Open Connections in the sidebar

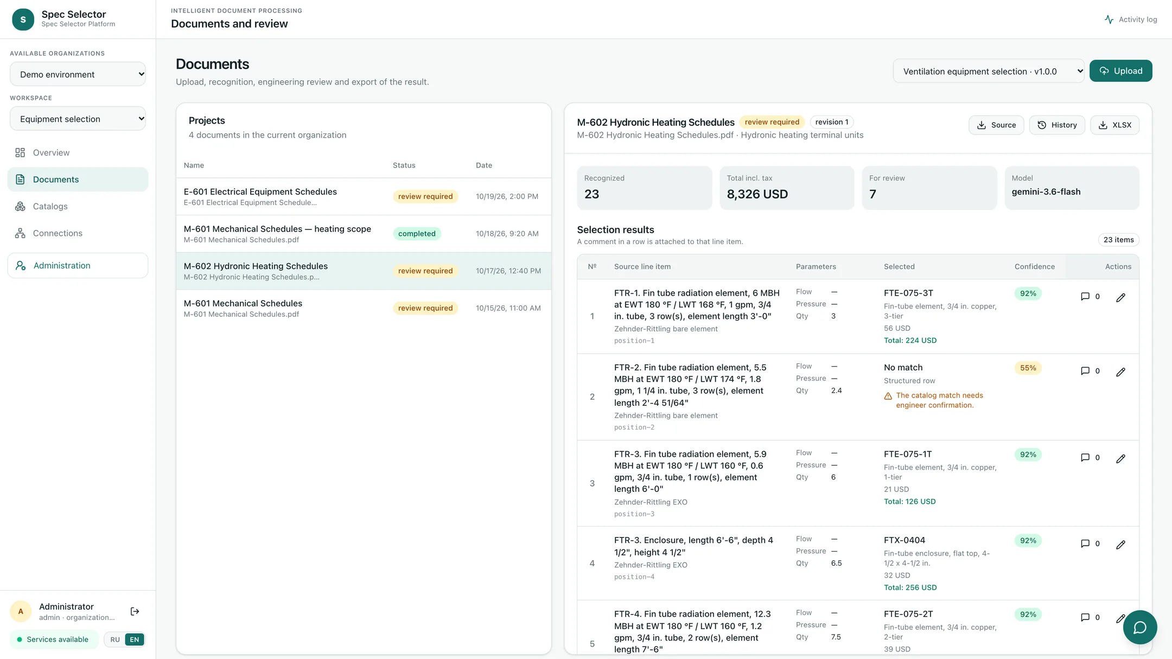coord(78,233)
